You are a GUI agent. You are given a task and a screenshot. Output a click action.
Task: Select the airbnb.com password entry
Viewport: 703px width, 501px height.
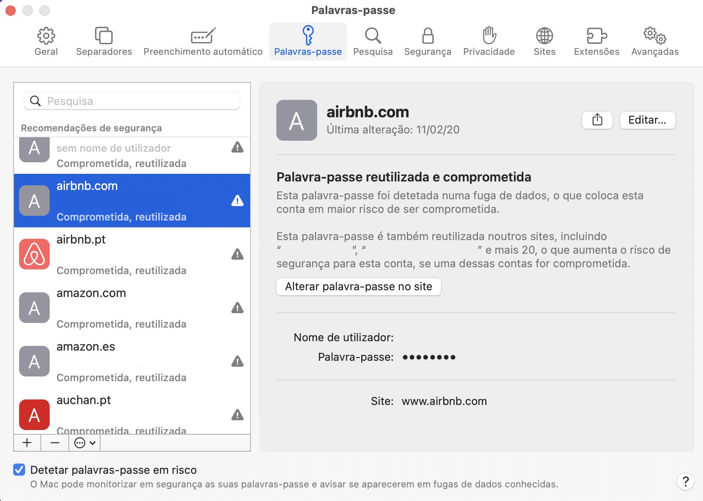click(132, 201)
